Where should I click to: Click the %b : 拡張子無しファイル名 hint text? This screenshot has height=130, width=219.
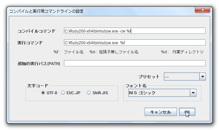114,52
